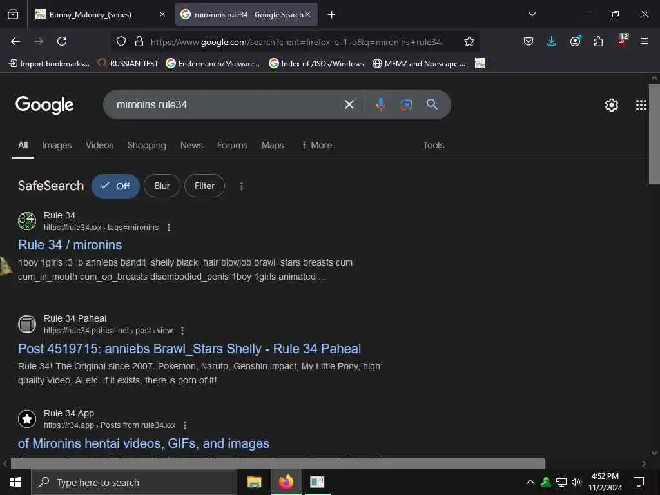Select the Videos search tab
Screen dimensions: 660x495
pos(99,145)
